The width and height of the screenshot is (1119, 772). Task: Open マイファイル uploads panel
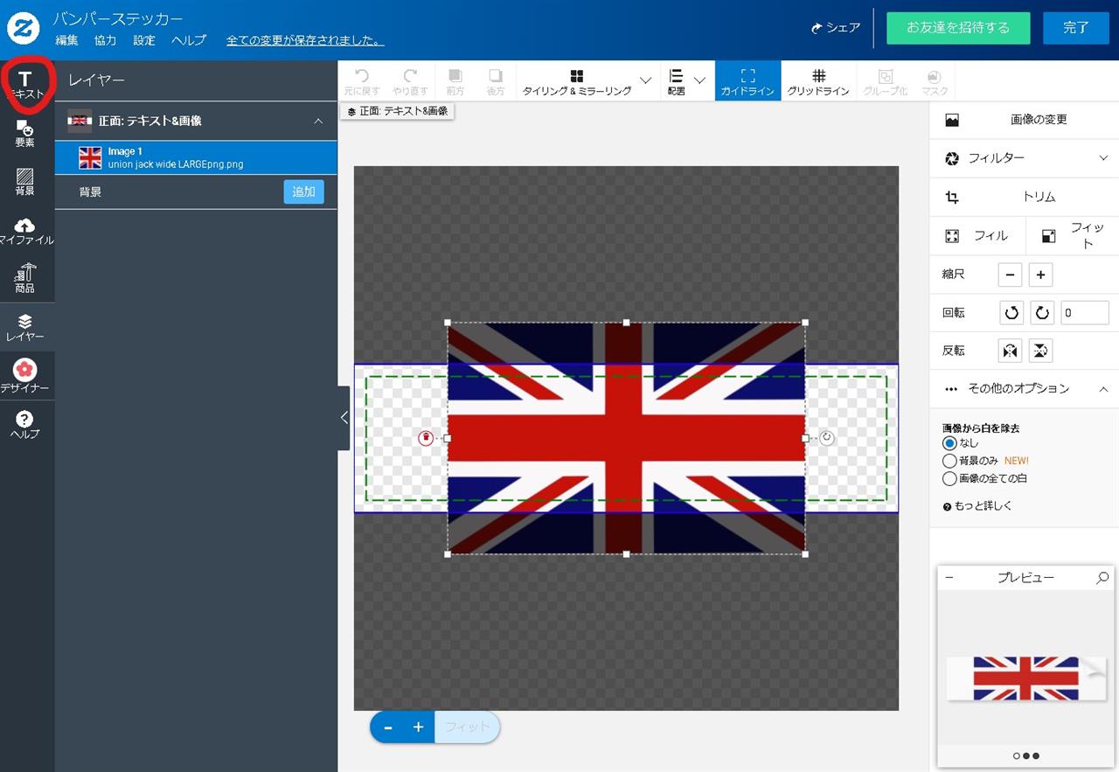click(x=25, y=231)
